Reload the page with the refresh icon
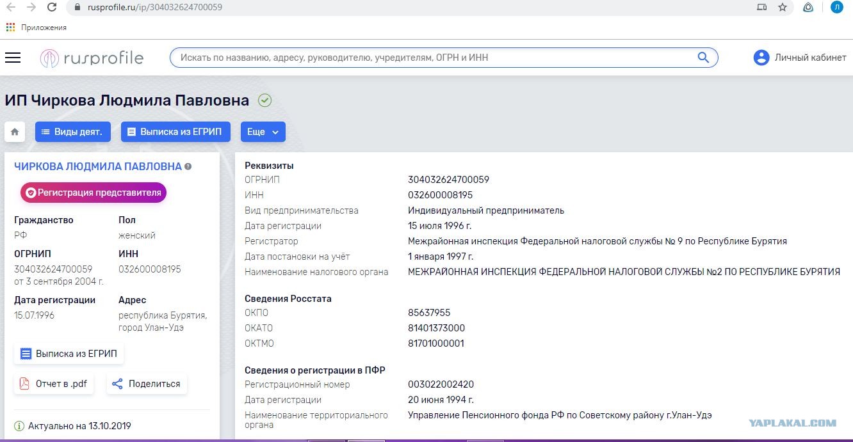853x442 pixels. [52, 7]
